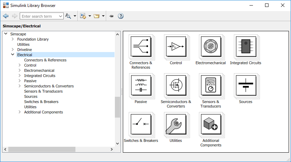
Task: Open the Passive library icon
Action: (x=141, y=85)
